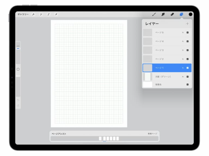
Task: Open blend mode N for ページ 2
Action: click(183, 59)
